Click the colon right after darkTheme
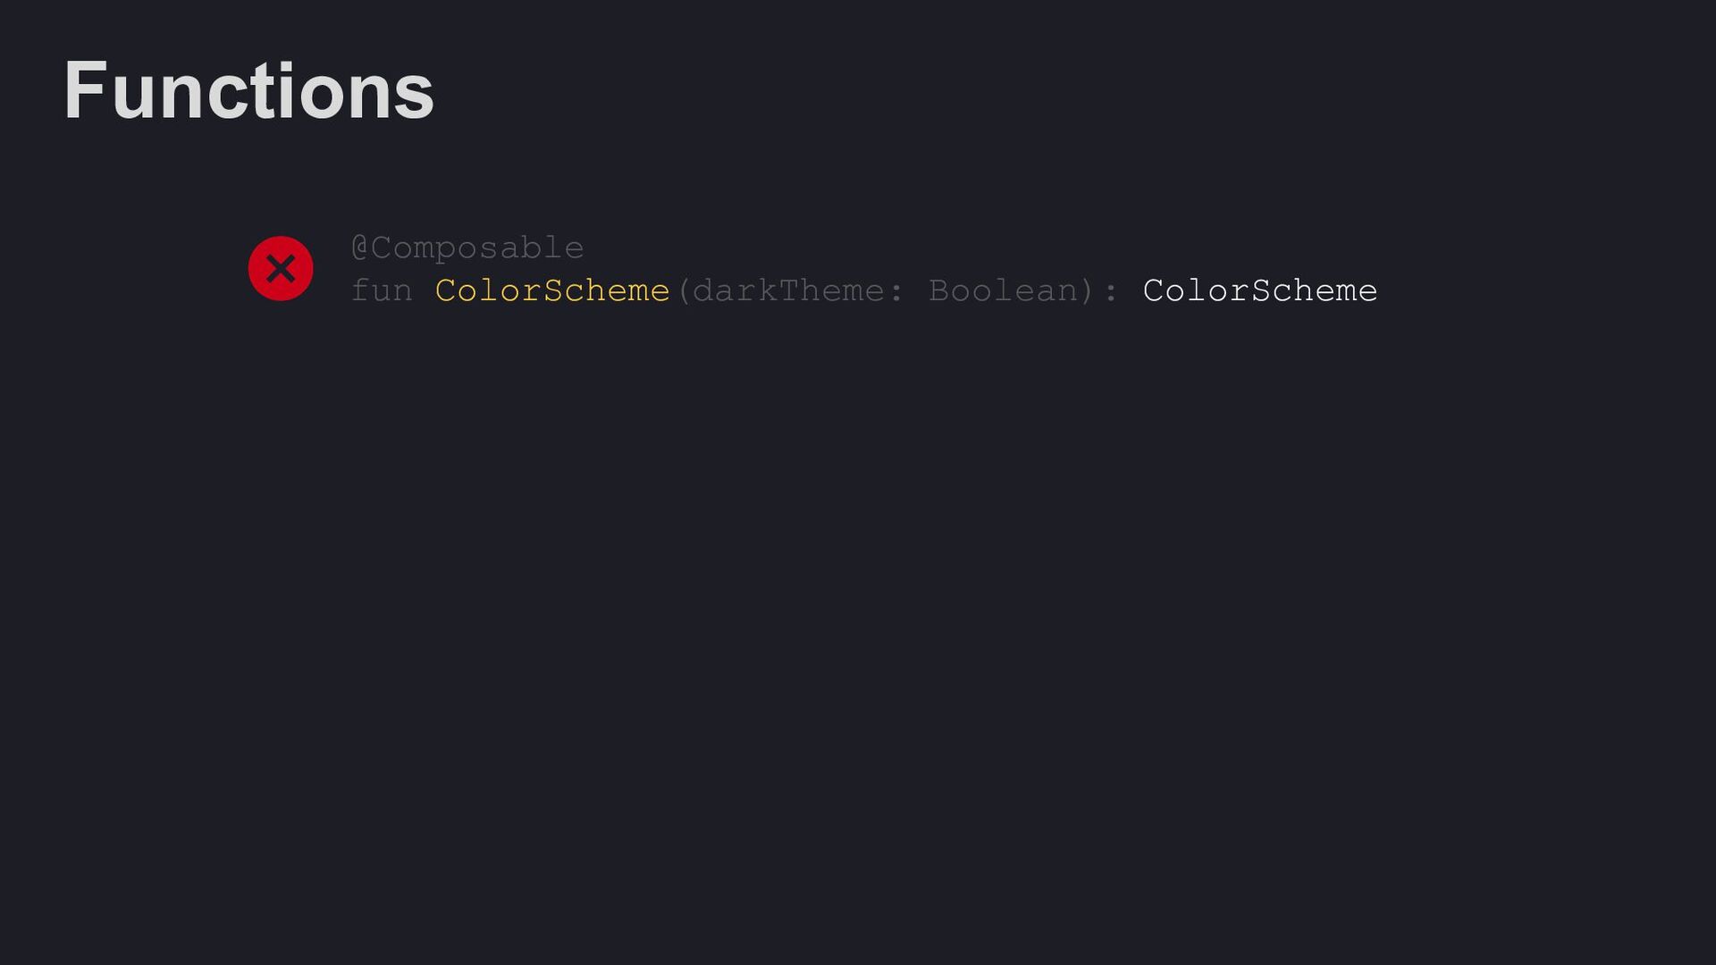This screenshot has height=965, width=1716. click(896, 291)
